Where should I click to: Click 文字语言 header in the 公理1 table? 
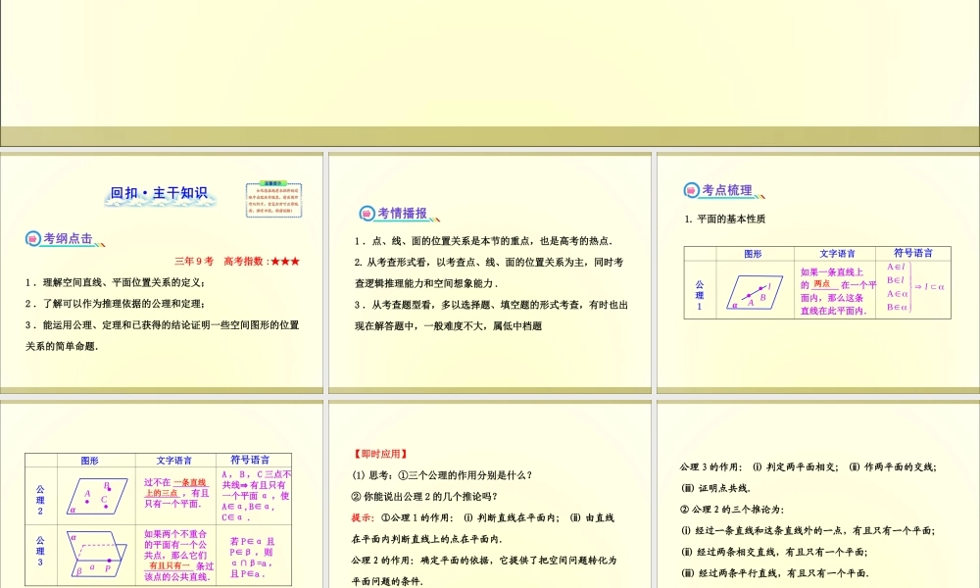point(838,254)
